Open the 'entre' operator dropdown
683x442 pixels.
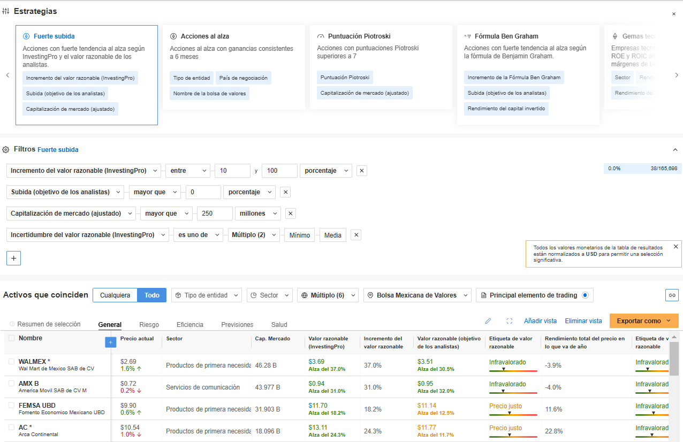[188, 171]
